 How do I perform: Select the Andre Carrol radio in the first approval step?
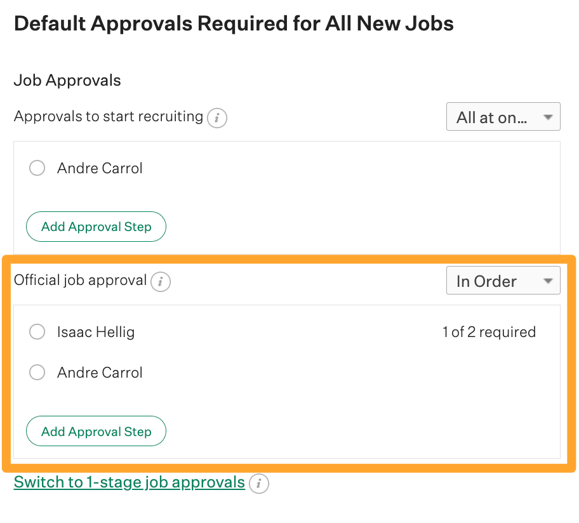pos(37,168)
